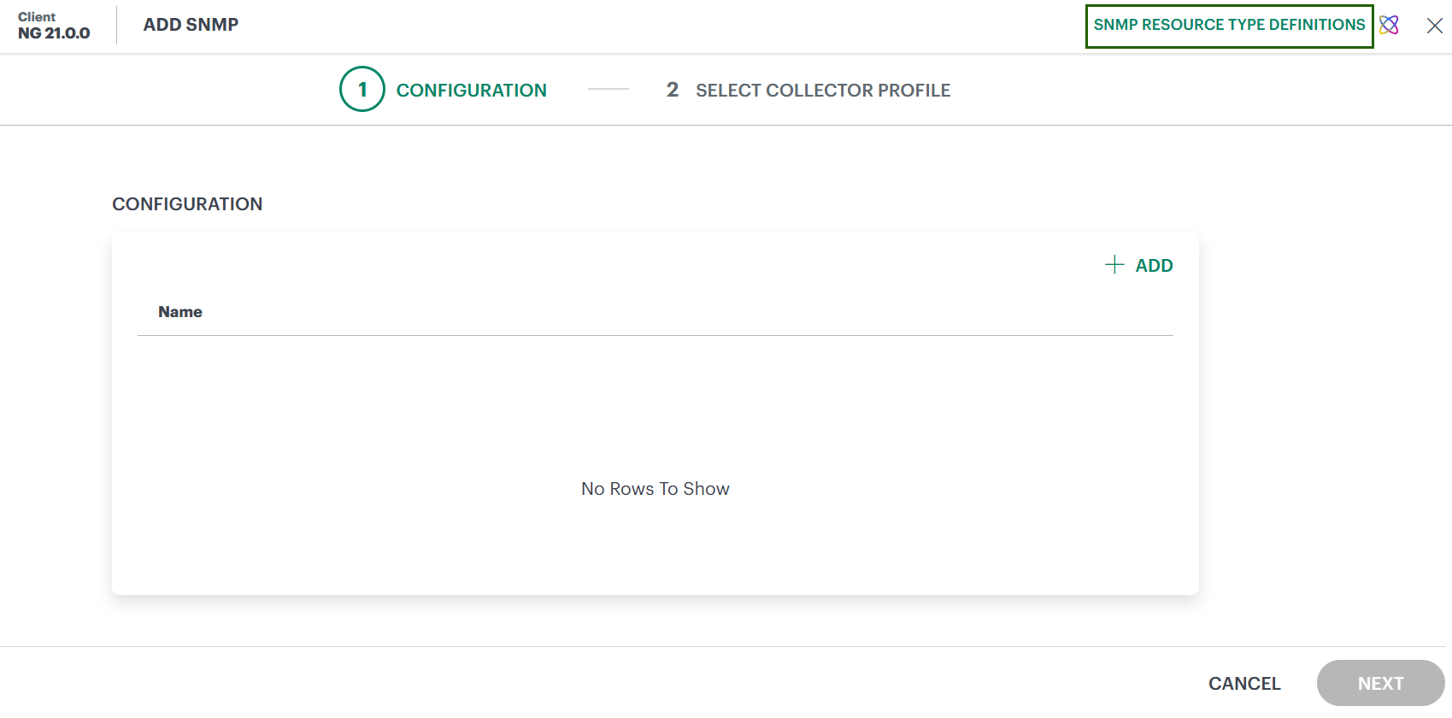Viewport: 1452px width, 718px height.
Task: Click the plus icon beside ADD
Action: tap(1114, 265)
